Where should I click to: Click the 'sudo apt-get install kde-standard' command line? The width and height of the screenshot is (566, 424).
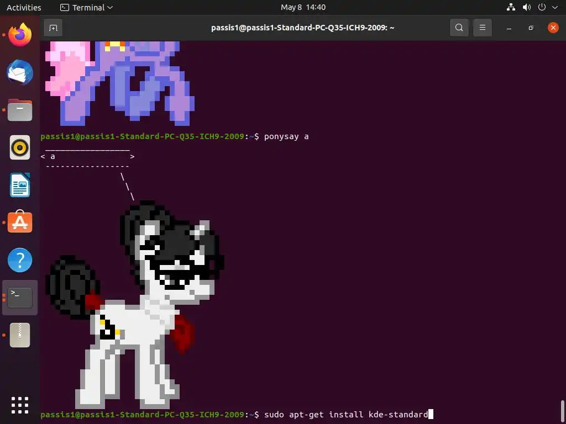[x=346, y=414]
